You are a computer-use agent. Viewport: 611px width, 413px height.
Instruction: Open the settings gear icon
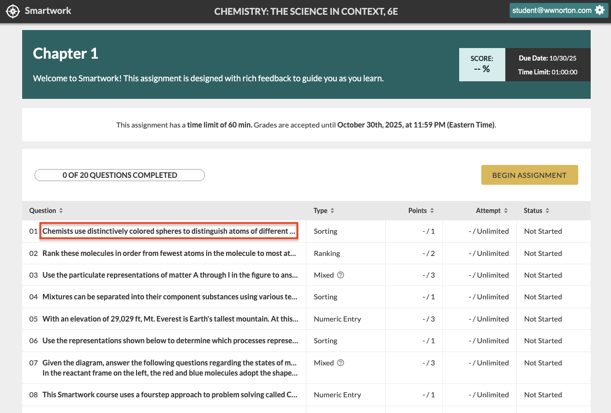[x=599, y=10]
